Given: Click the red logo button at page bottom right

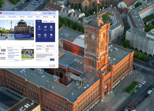Looking at the screenshot, I should click(x=52, y=66).
